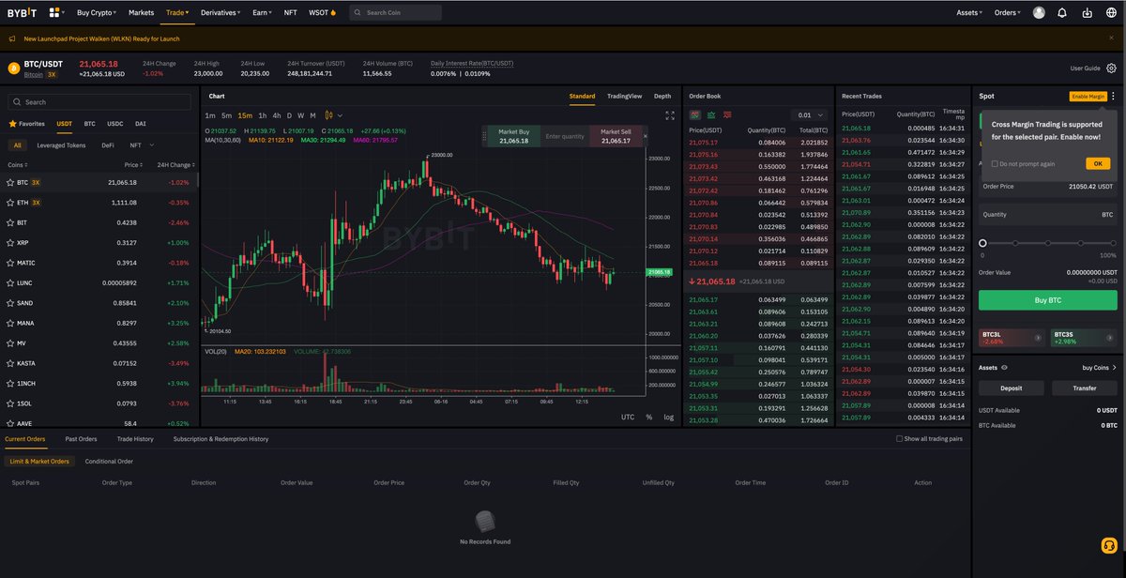This screenshot has height=578, width=1126.
Task: Expand the chart type dropdown arrow
Action: (341, 115)
